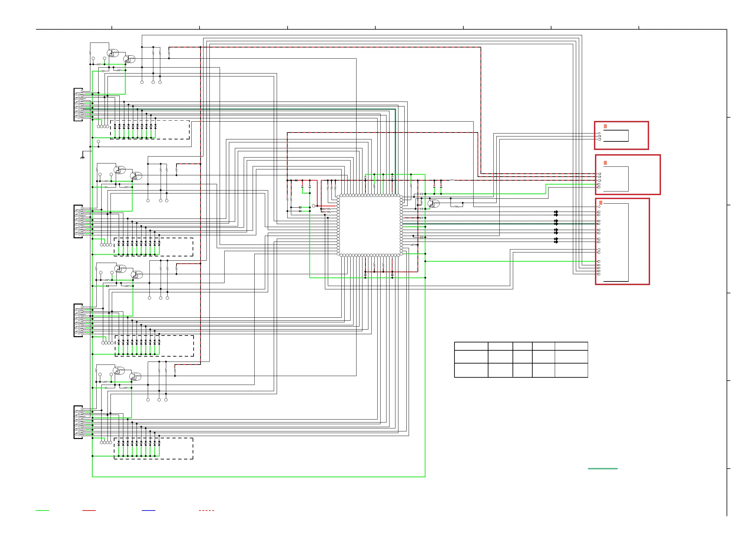
Task: Select the topmost multi-pin connector on the left edge
Action: tap(78, 104)
